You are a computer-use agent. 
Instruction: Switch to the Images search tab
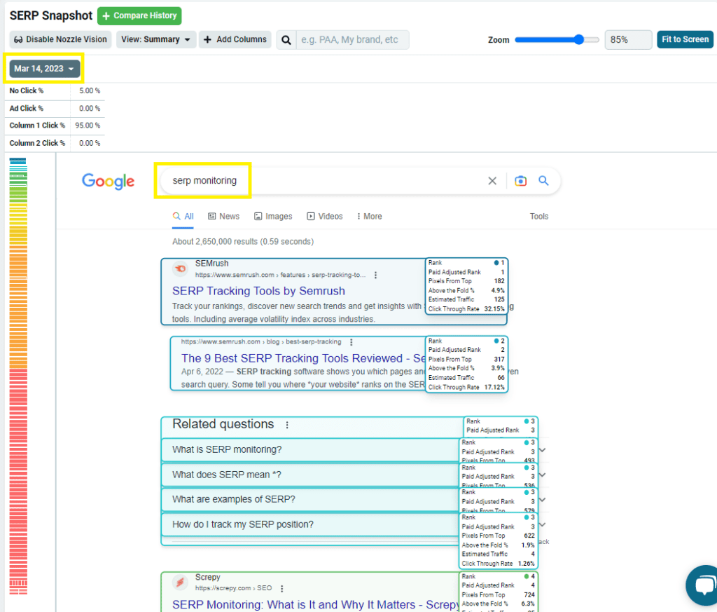point(273,217)
